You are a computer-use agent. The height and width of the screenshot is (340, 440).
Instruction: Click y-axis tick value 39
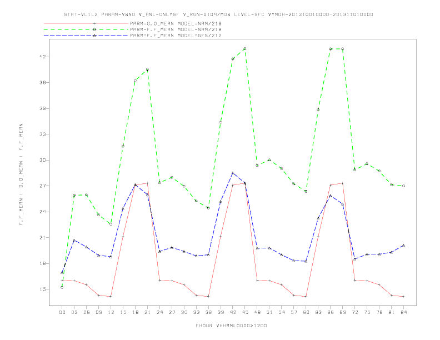[42, 82]
